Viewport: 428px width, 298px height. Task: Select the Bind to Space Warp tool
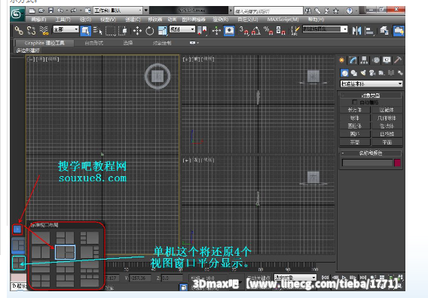pos(44,30)
